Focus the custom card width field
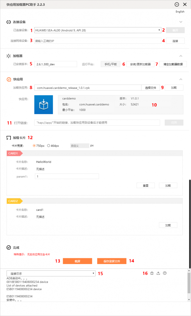 coord(80,146)
